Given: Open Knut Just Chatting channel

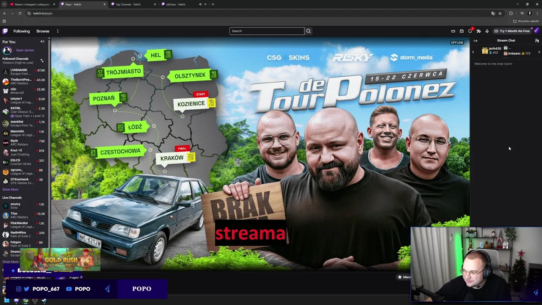Looking at the screenshot, I should (24, 152).
